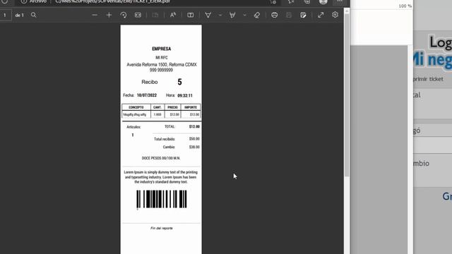Click the Cambio amount $38.00
Viewport: 452px width, 254px height.
194,147
